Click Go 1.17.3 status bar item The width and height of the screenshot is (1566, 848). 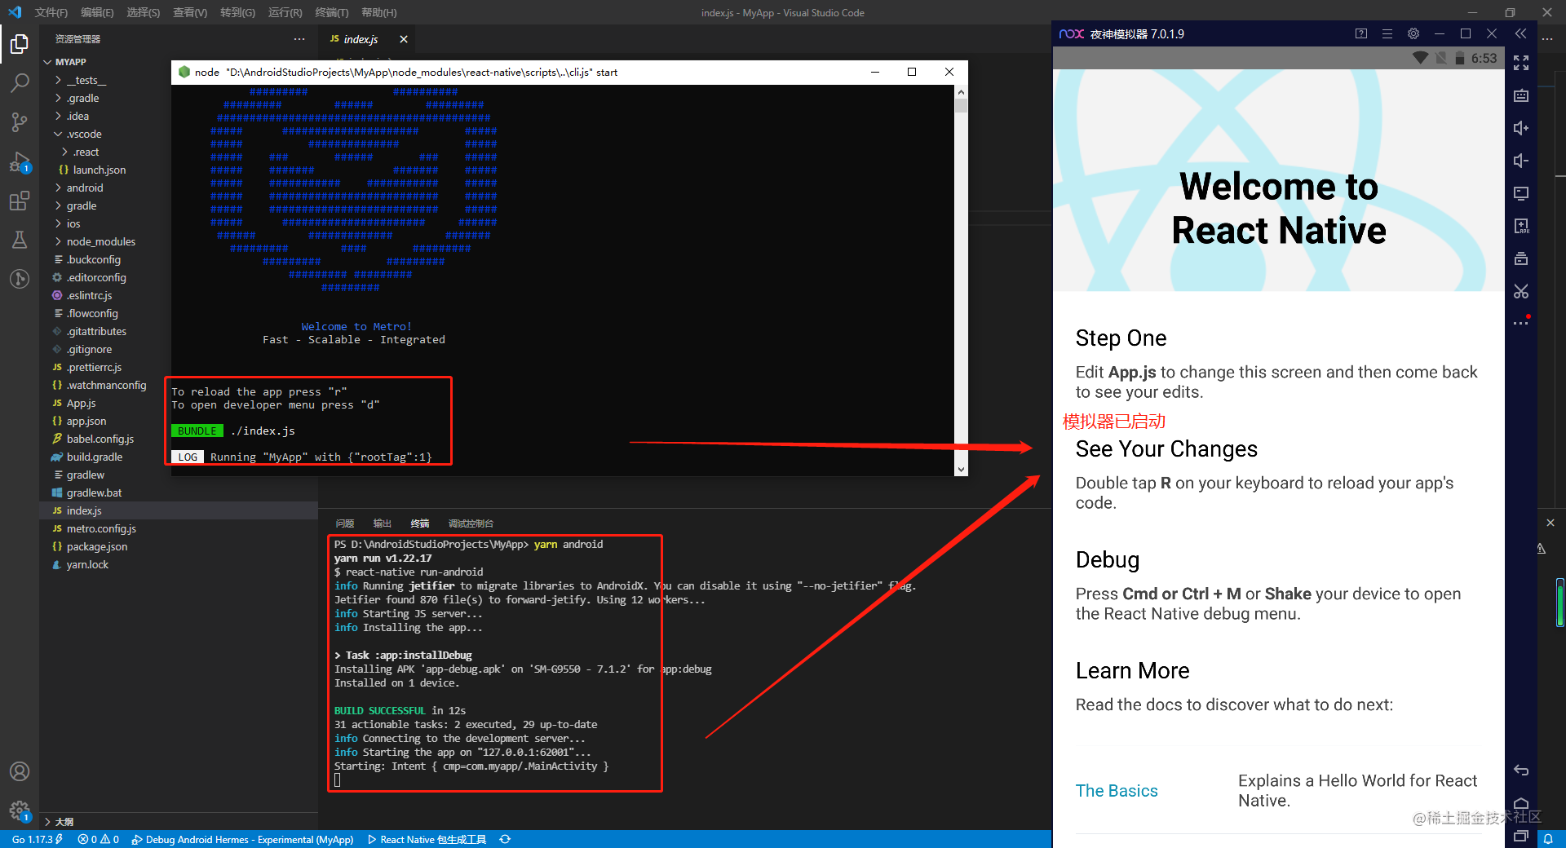pyautogui.click(x=37, y=839)
